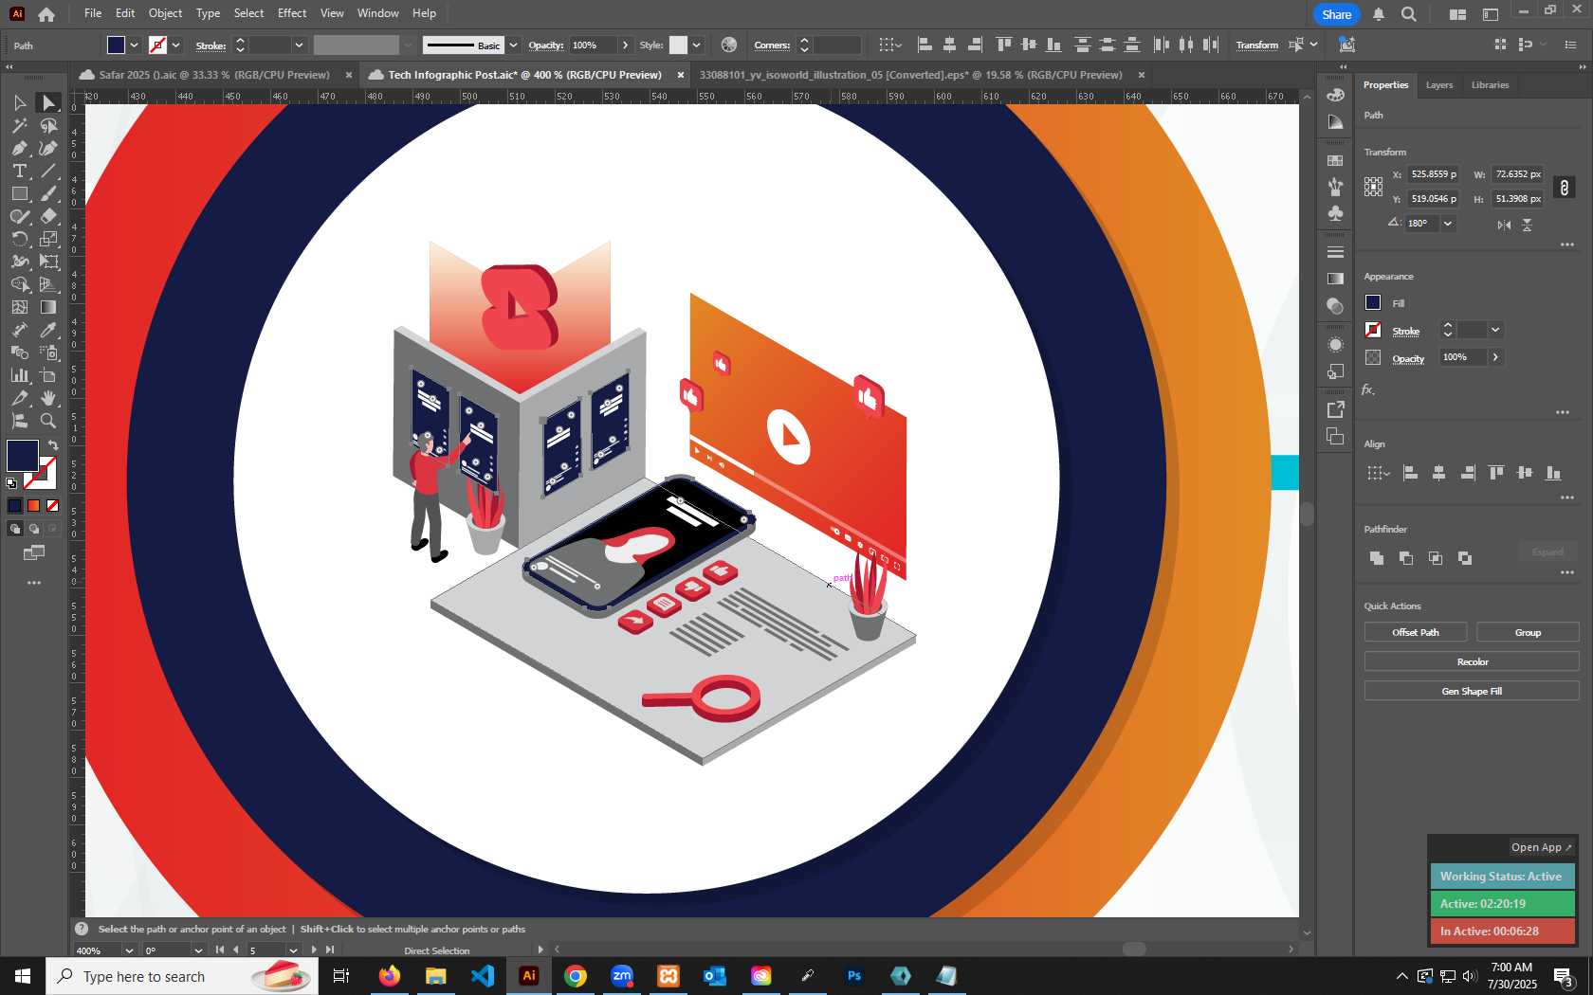Screen dimensions: 1593x995
Task: Click Horizontal Align Left in Align section
Action: click(x=1410, y=472)
